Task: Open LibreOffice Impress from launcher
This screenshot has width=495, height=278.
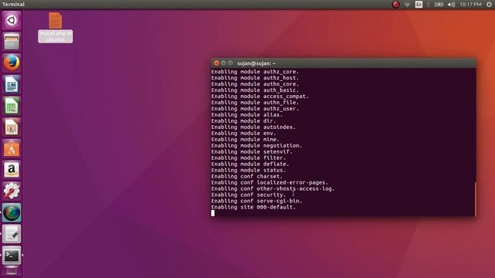Action: [x=12, y=127]
